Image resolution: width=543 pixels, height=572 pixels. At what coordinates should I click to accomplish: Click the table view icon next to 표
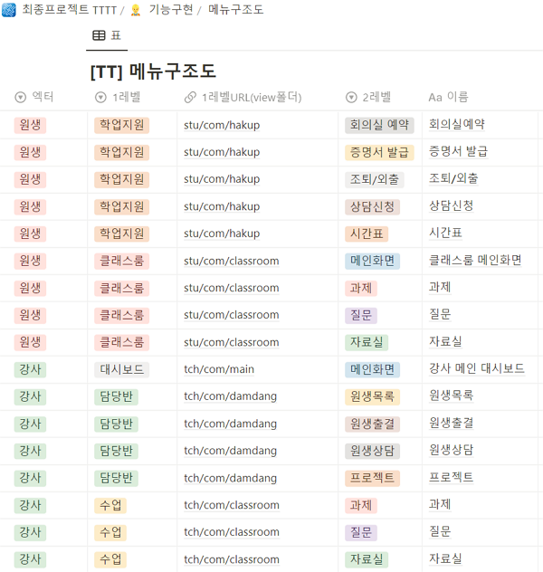(x=99, y=35)
